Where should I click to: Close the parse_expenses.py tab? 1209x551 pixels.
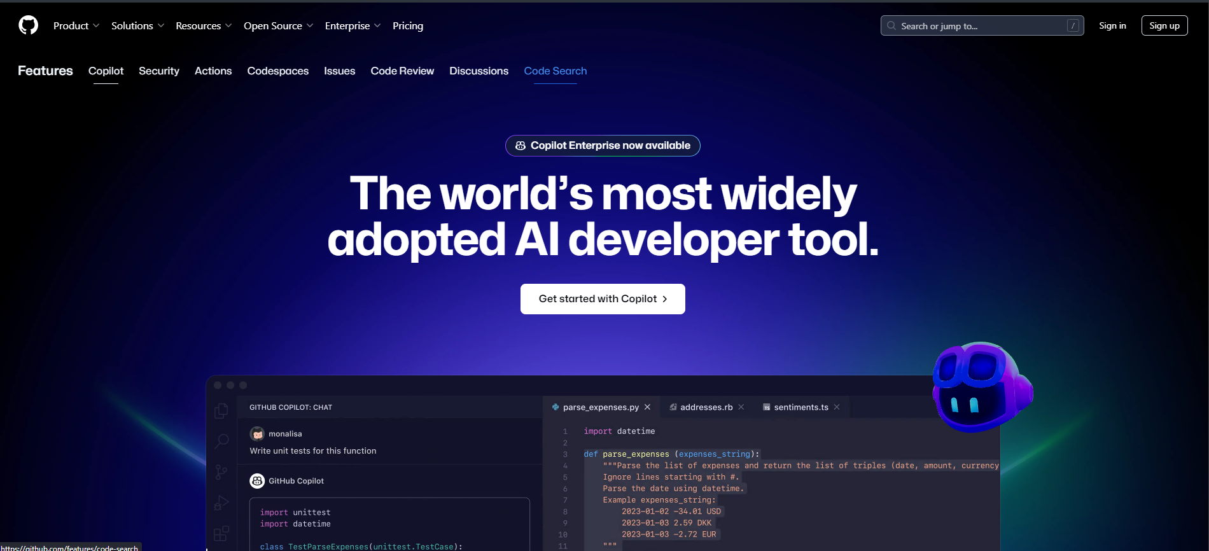pyautogui.click(x=647, y=407)
